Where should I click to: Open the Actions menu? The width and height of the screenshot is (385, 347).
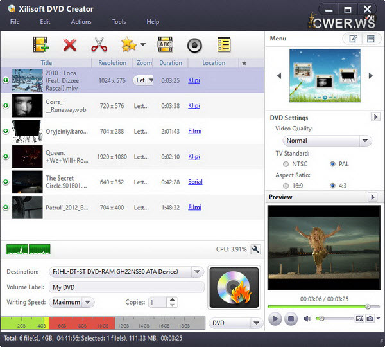pos(81,22)
